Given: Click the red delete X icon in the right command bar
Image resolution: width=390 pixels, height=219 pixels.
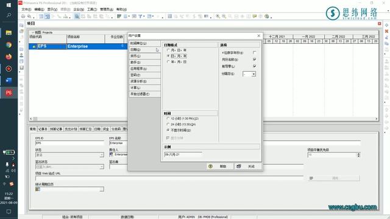Looking at the screenshot, I should pyautogui.click(x=386, y=31).
